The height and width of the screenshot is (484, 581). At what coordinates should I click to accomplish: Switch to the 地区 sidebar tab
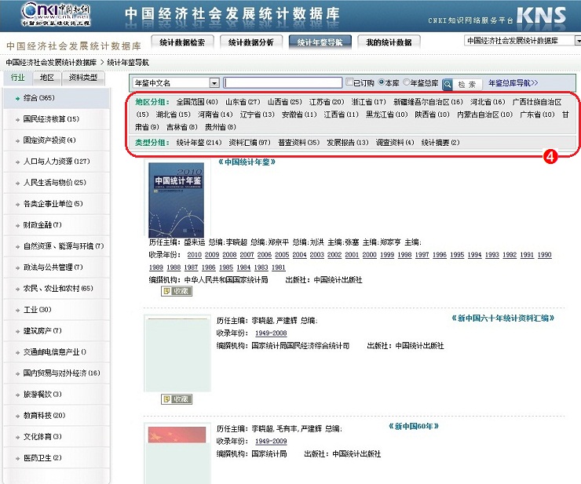point(47,78)
